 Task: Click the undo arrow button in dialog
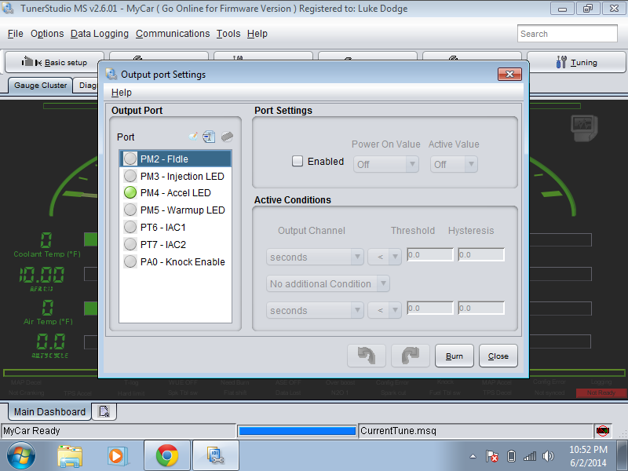[367, 356]
